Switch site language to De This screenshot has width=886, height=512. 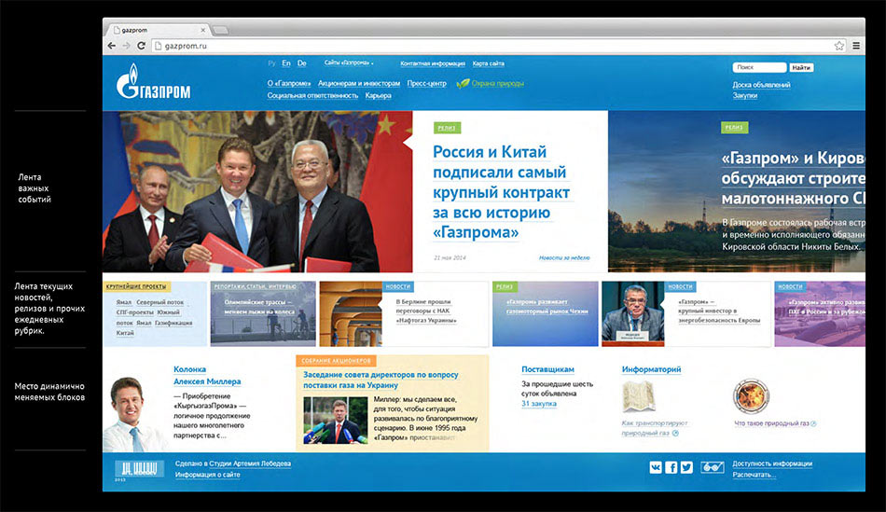click(302, 63)
